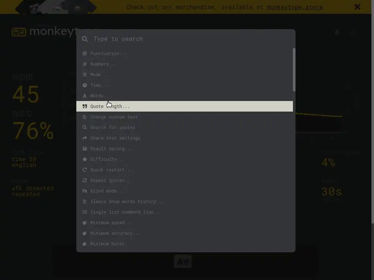Click the command list scrollbar thumb
This screenshot has height=280, width=374.
pyautogui.click(x=294, y=70)
